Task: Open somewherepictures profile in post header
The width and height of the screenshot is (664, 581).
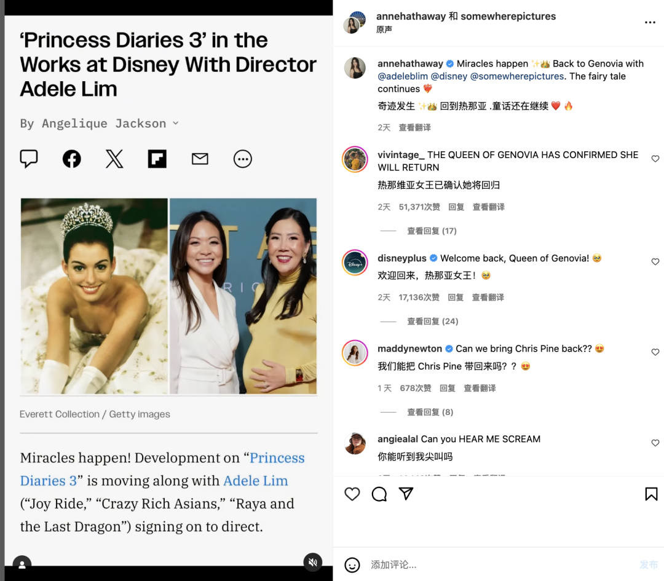Action: (508, 16)
